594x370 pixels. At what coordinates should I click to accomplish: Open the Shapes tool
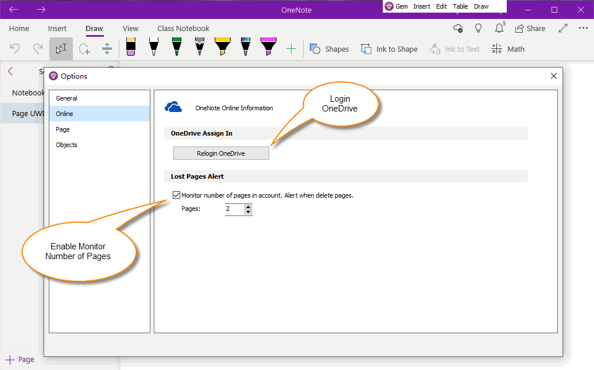coord(329,49)
